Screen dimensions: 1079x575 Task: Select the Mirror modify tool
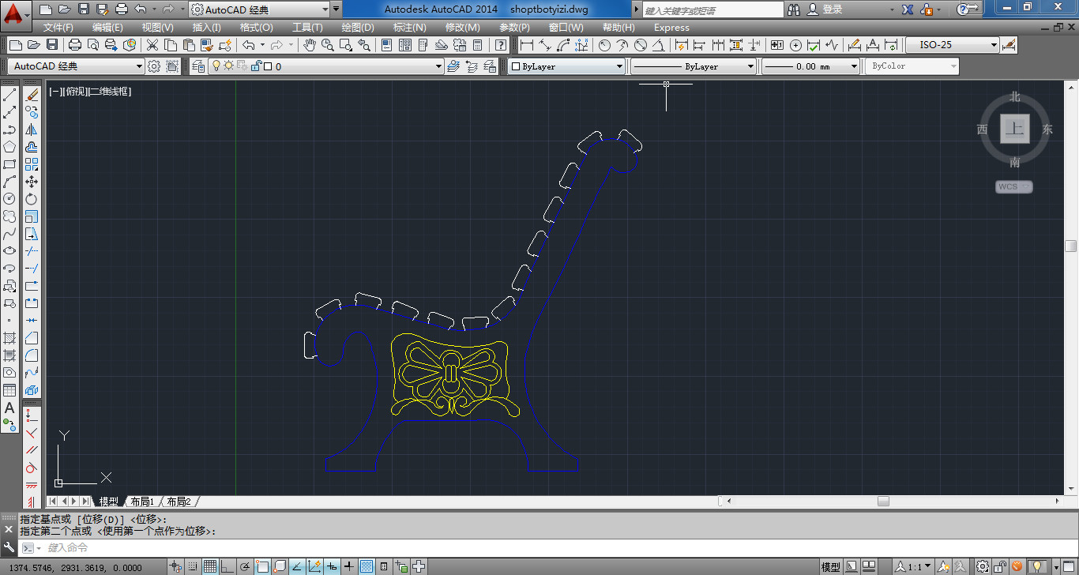coord(32,130)
